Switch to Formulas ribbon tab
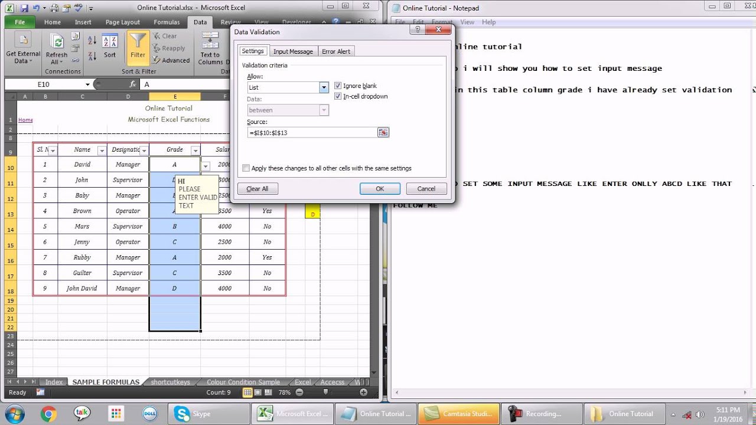 167,22
